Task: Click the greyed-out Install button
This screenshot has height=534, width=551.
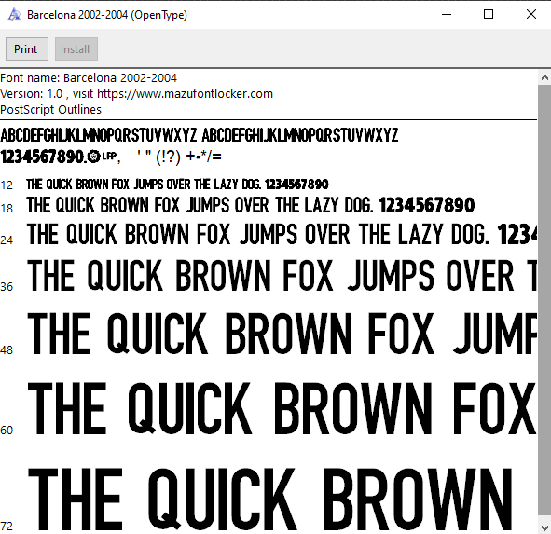Action: click(x=76, y=48)
